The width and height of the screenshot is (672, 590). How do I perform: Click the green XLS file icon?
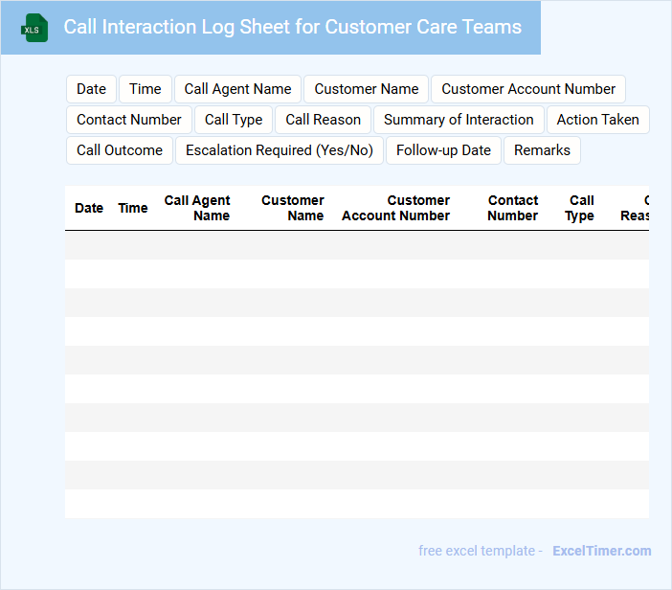tap(34, 28)
